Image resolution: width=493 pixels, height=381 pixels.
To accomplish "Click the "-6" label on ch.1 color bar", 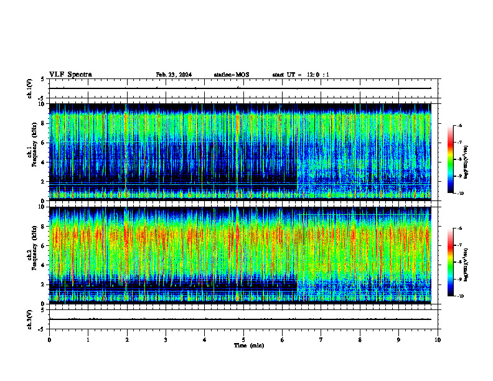I will 459,126.
